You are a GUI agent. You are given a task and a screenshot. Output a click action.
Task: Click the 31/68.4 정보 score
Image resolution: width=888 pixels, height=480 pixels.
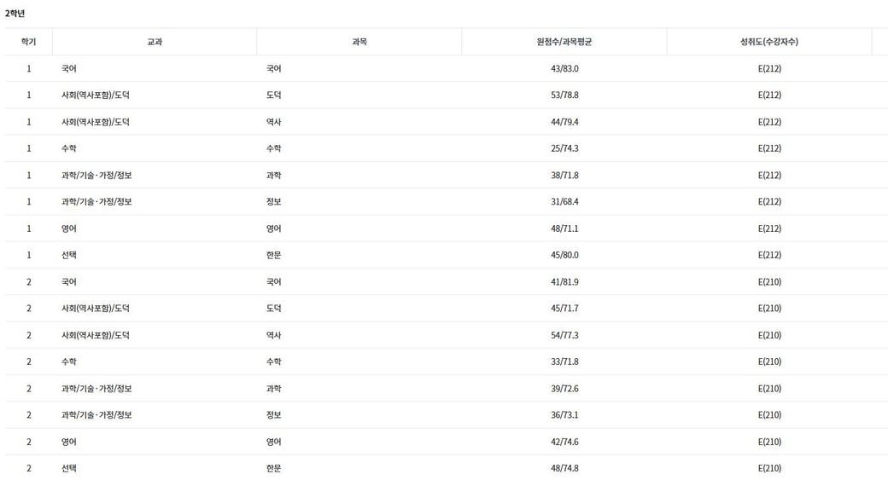(x=564, y=201)
